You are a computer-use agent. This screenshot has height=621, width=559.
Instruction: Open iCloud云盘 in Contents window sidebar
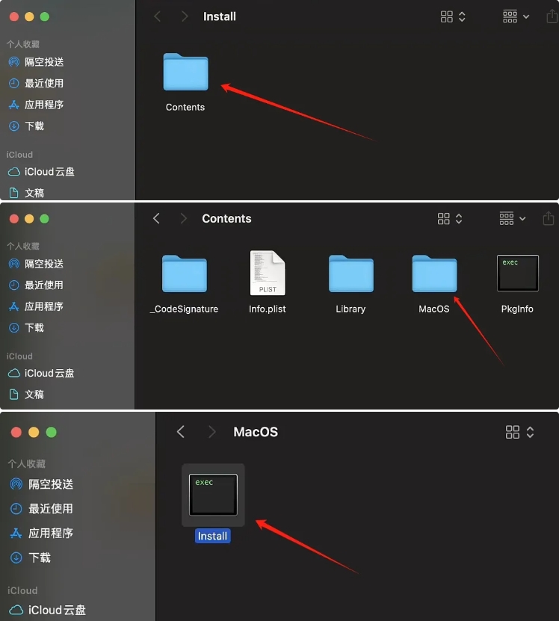[x=42, y=373]
